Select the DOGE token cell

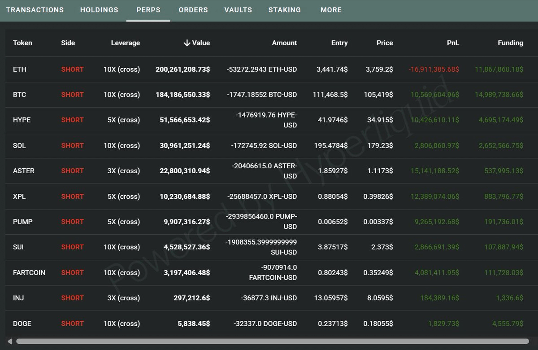point(22,324)
